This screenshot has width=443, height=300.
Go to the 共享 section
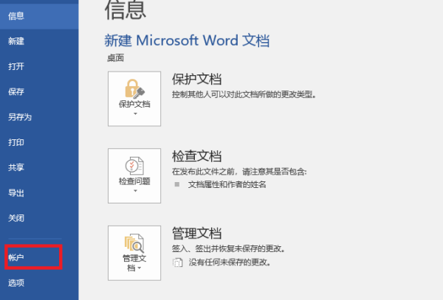(x=39, y=167)
